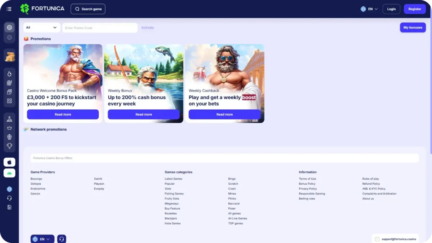The height and width of the screenshot is (243, 432).
Task: Open the Terms of Use link
Action: point(308,179)
